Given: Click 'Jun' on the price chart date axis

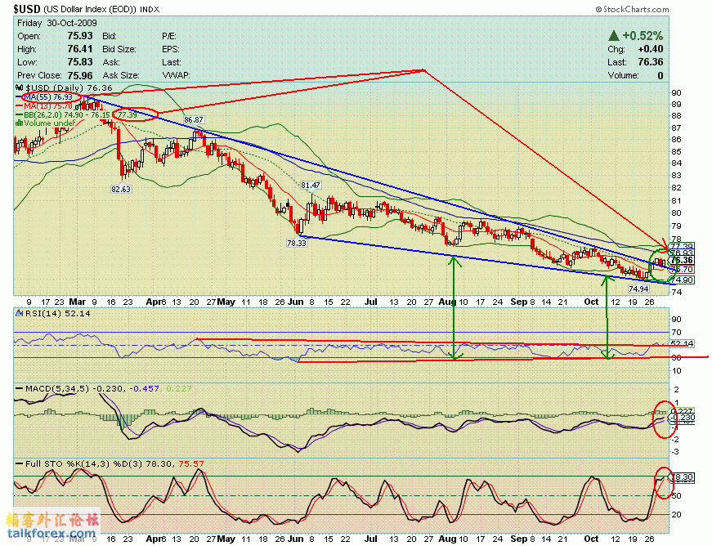Looking at the screenshot, I should [296, 302].
